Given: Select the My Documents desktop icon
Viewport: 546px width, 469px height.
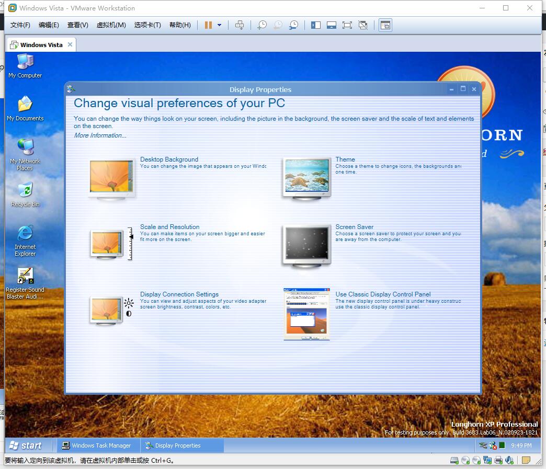Looking at the screenshot, I should [25, 109].
